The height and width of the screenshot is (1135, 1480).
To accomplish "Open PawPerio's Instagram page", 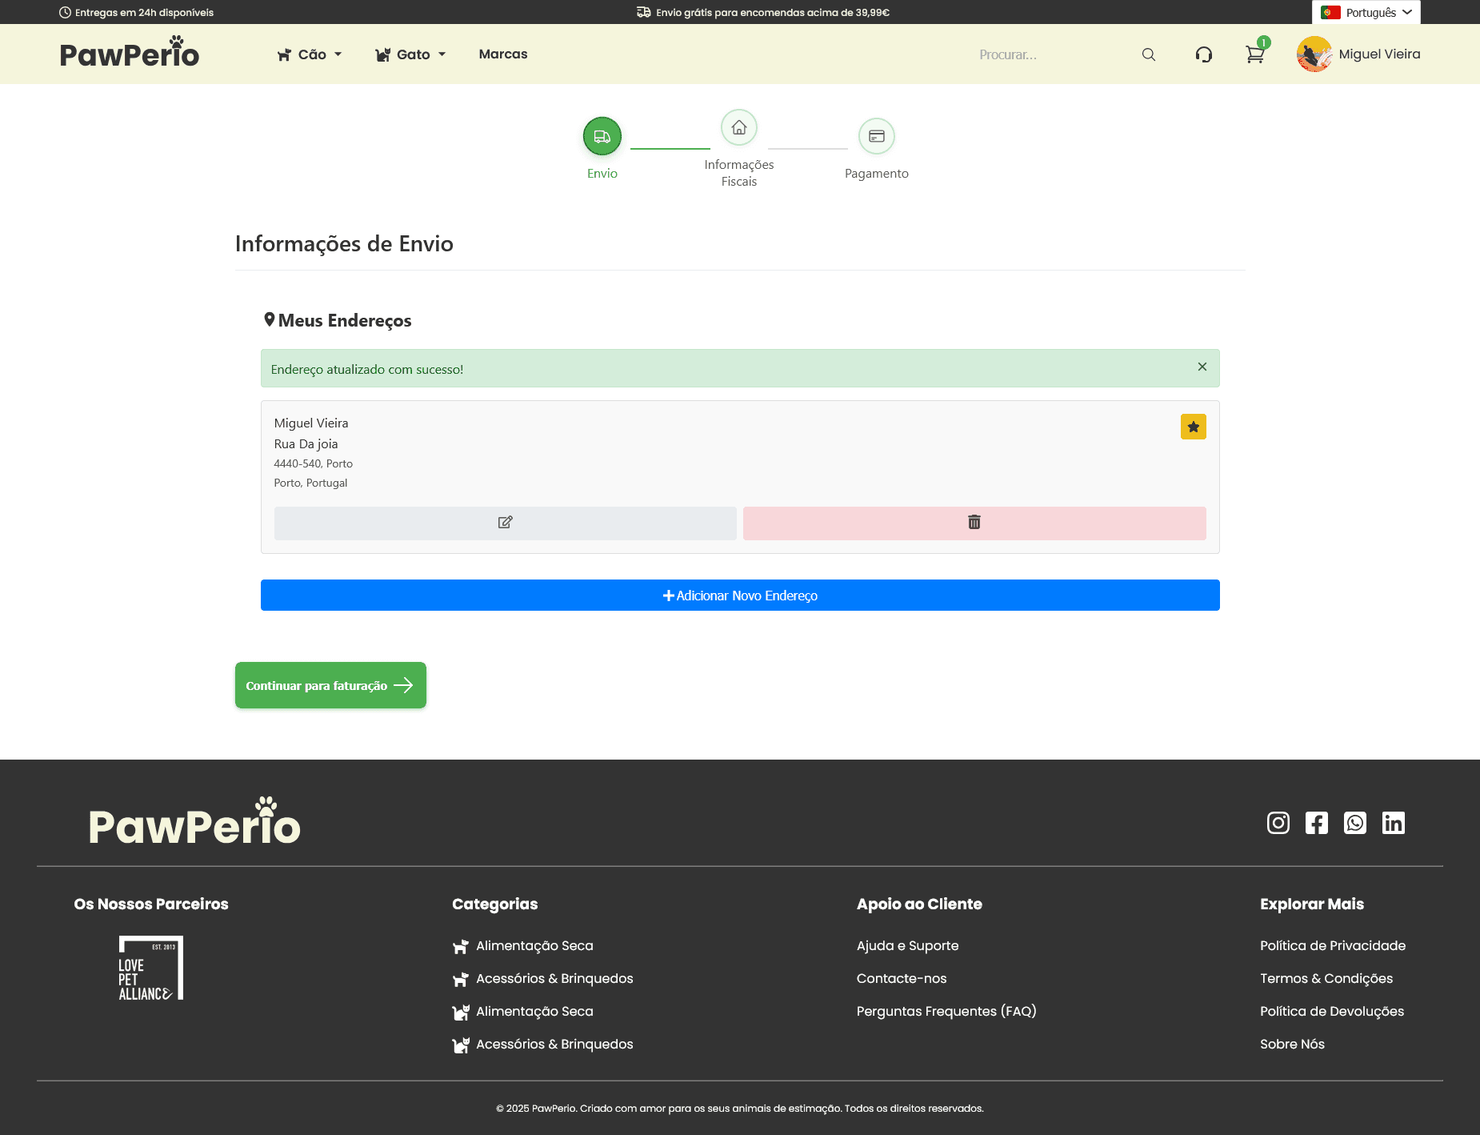I will [x=1278, y=822].
